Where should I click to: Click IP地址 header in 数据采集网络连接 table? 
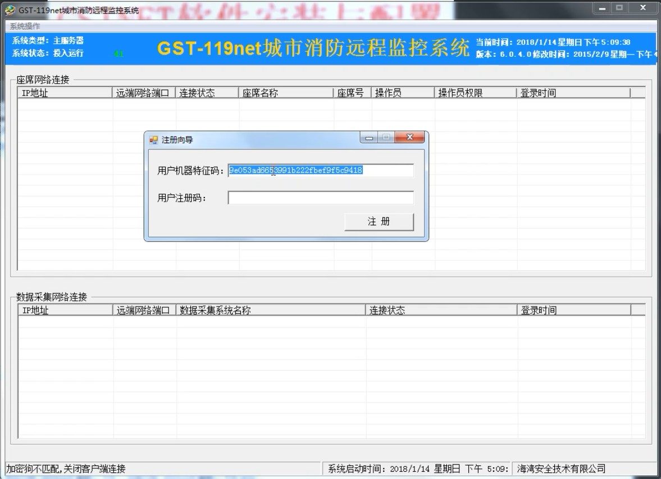65,311
